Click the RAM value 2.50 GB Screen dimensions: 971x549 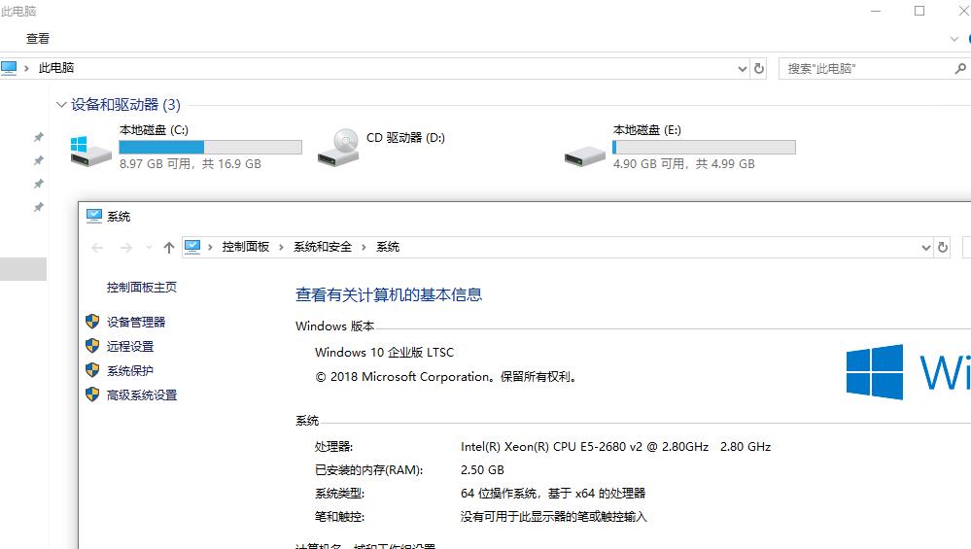coord(482,469)
